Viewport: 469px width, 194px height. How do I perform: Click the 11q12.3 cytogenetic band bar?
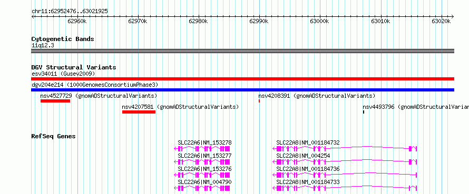242,51
